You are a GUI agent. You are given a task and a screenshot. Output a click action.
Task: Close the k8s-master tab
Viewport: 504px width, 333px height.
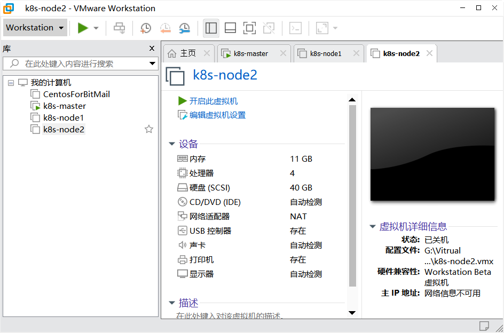point(283,53)
